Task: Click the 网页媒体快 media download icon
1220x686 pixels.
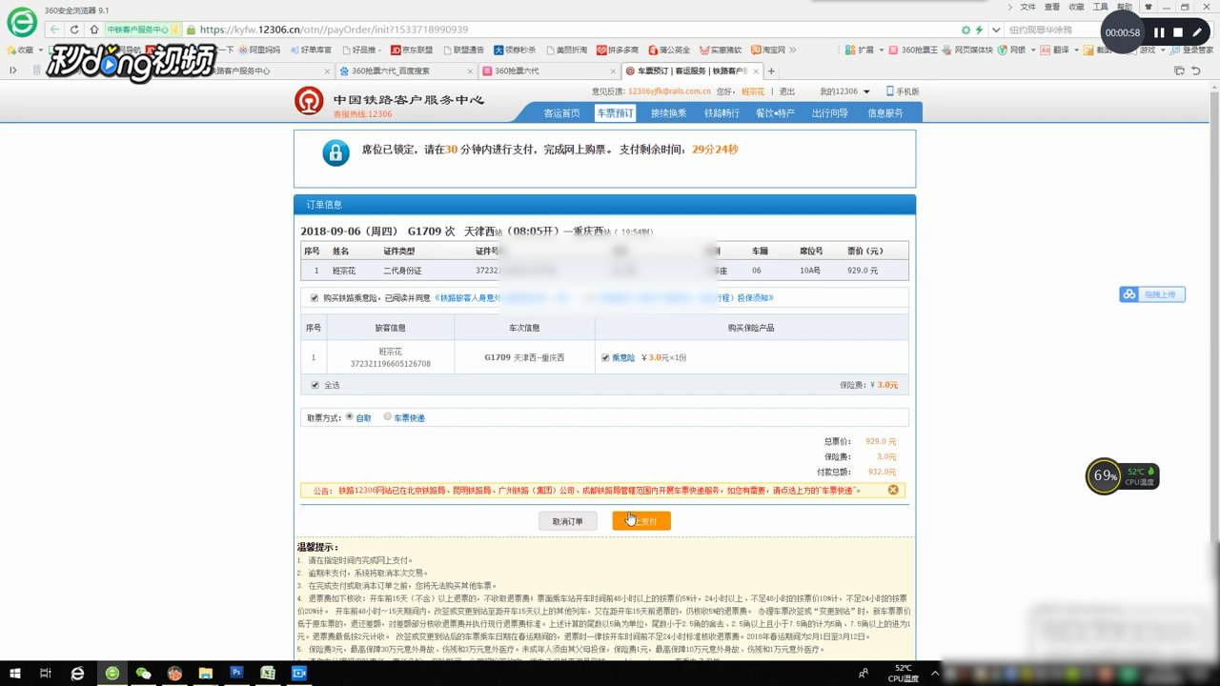Action: pyautogui.click(x=945, y=49)
